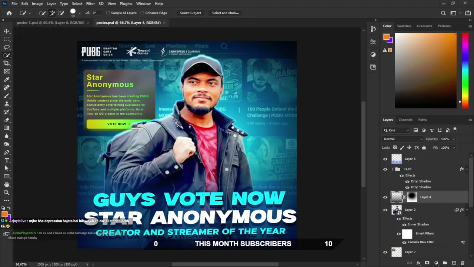Select the Zoom tool
Image resolution: width=474 pixels, height=267 pixels.
pyautogui.click(x=7, y=192)
